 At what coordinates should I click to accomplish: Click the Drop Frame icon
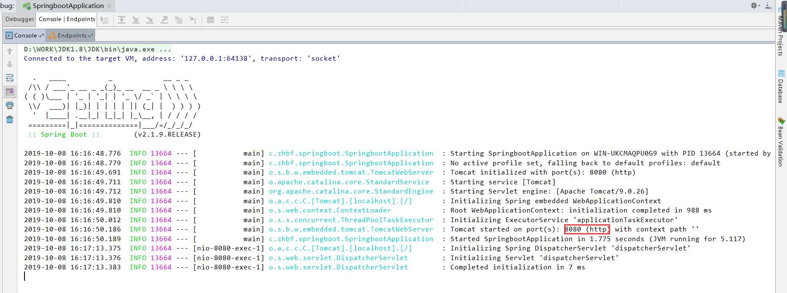click(179, 20)
